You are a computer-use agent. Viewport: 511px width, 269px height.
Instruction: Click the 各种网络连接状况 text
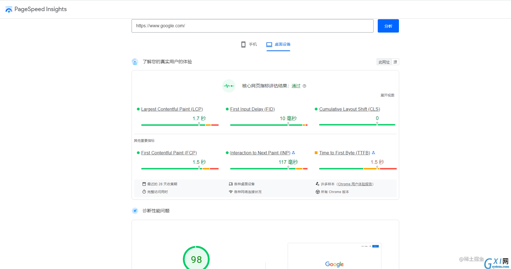coord(248,192)
